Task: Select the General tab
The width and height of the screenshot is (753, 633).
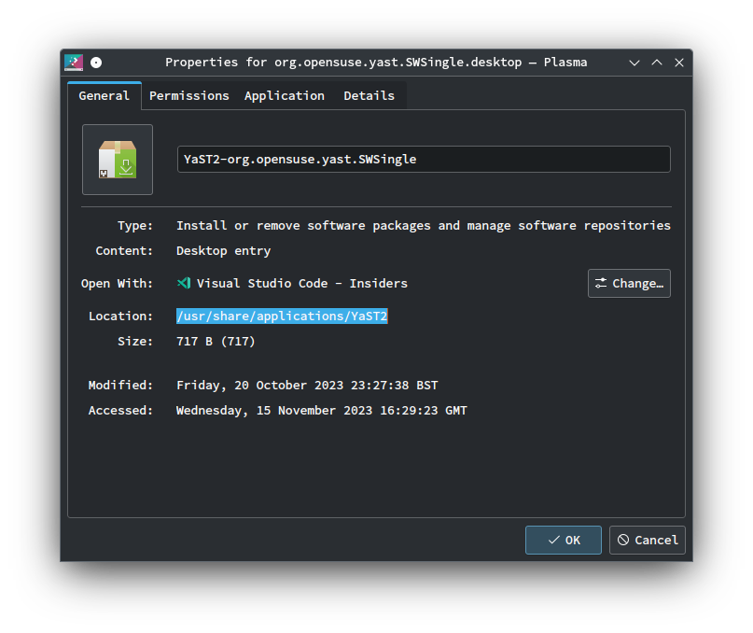Action: click(104, 95)
